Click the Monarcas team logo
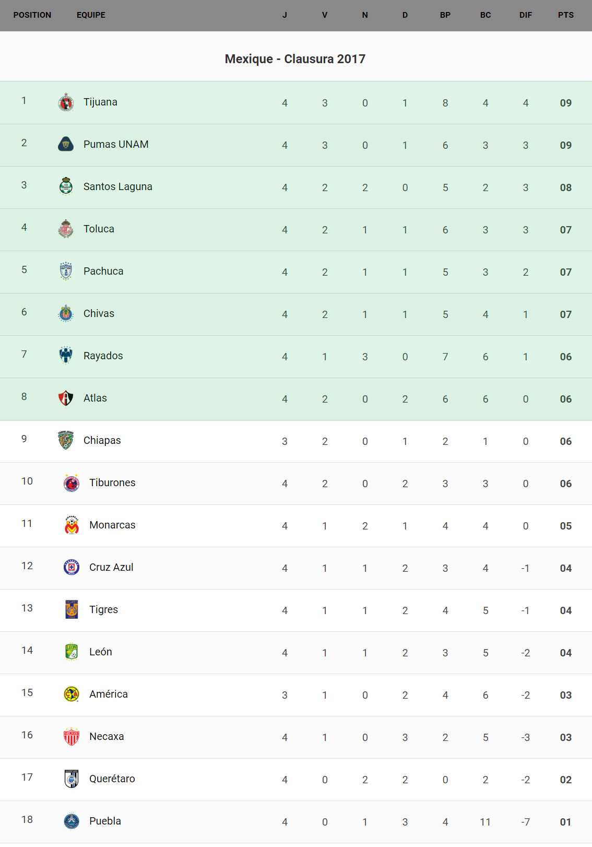The width and height of the screenshot is (592, 847). [x=72, y=525]
